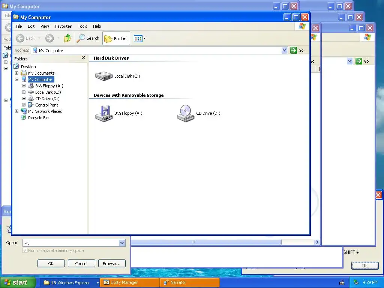
Task: Select Desktop in the folder tree
Action: click(x=28, y=67)
